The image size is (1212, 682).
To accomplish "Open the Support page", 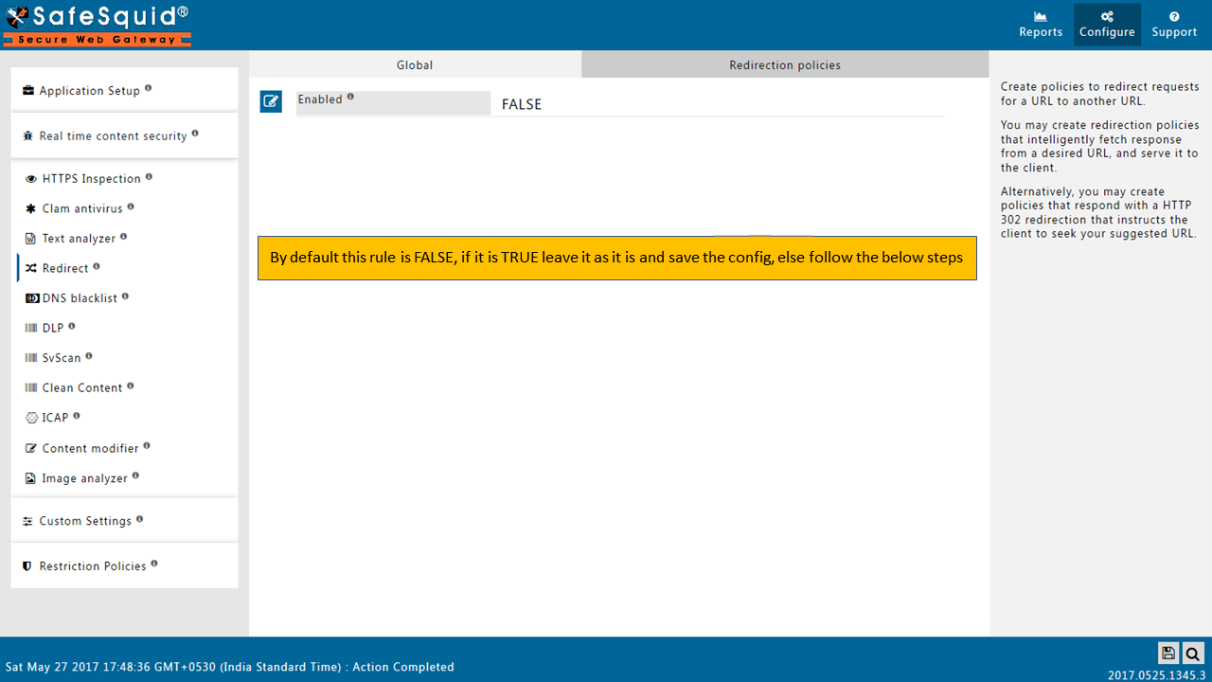I will [x=1174, y=25].
